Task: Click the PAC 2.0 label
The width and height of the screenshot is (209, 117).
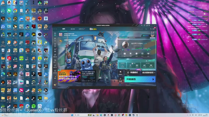Action: (151, 61)
